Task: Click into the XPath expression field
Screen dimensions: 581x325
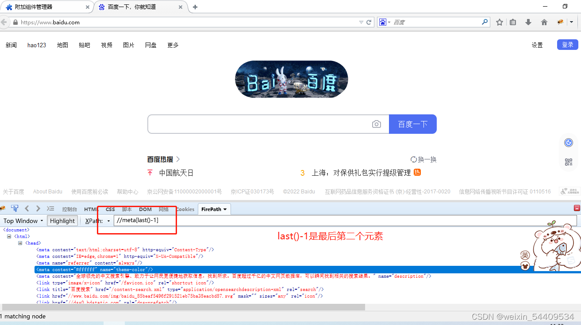Action: point(345,221)
